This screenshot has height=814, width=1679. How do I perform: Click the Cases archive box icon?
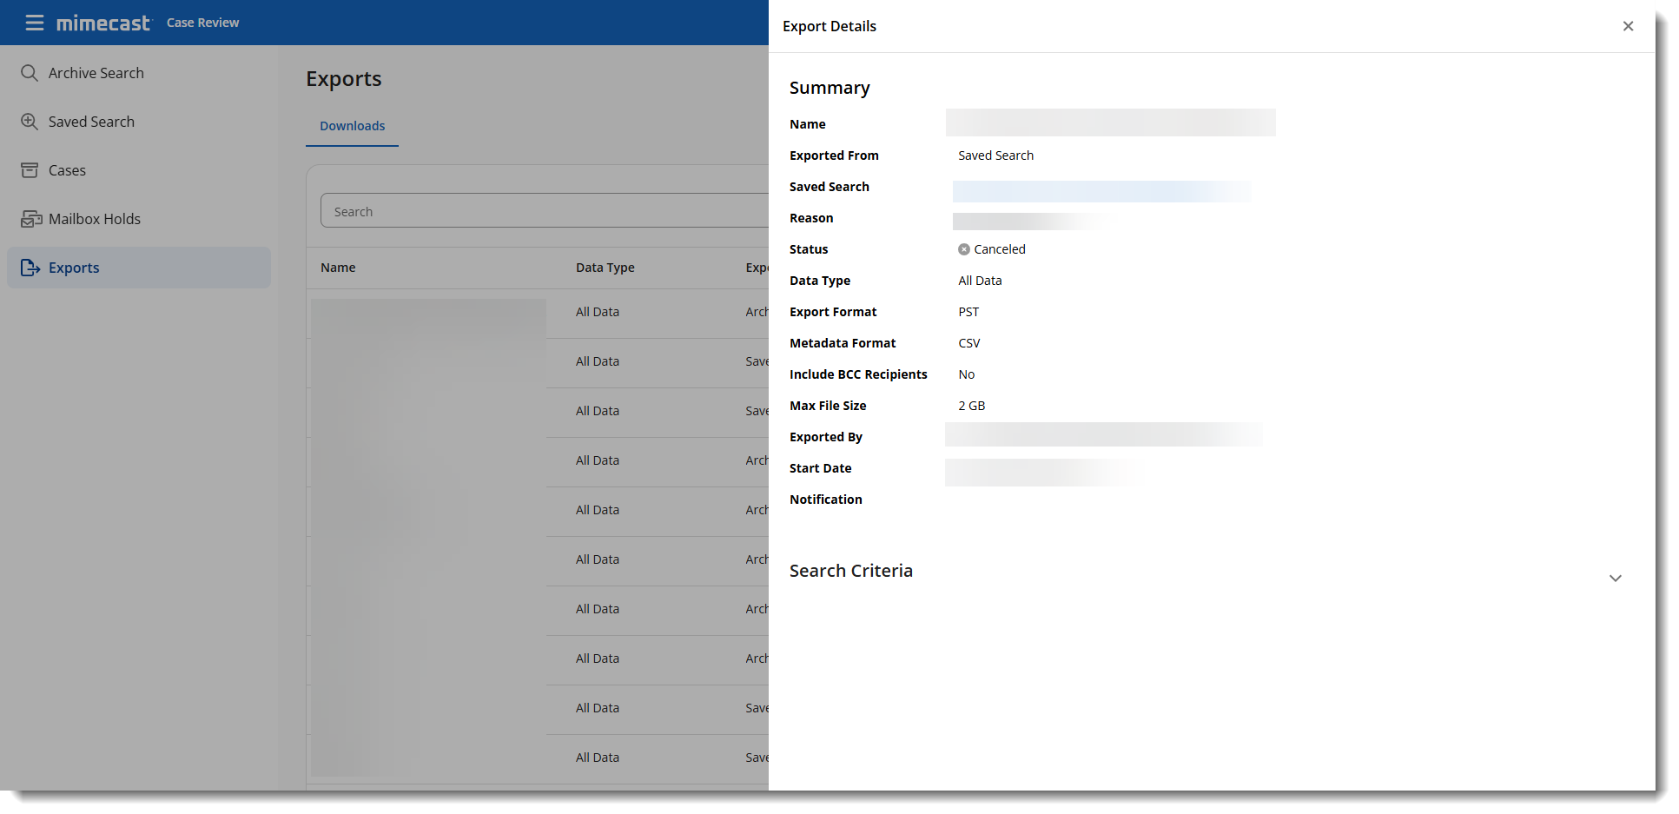(x=30, y=170)
